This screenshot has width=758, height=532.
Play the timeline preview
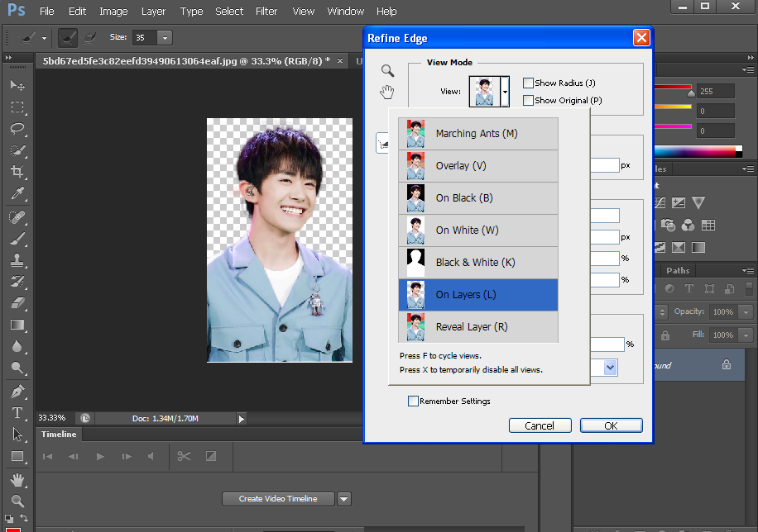point(100,456)
